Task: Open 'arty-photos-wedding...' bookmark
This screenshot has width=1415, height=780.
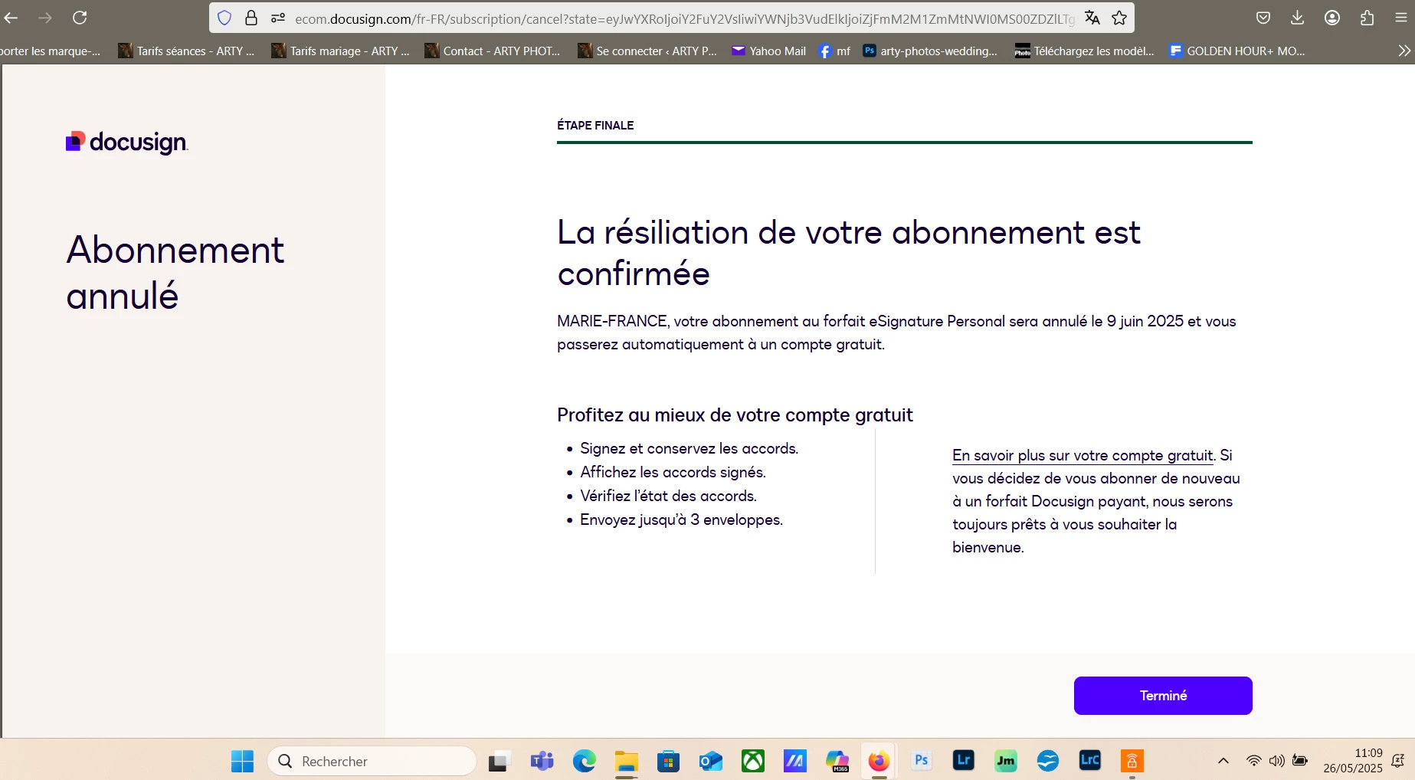Action: pyautogui.click(x=930, y=51)
